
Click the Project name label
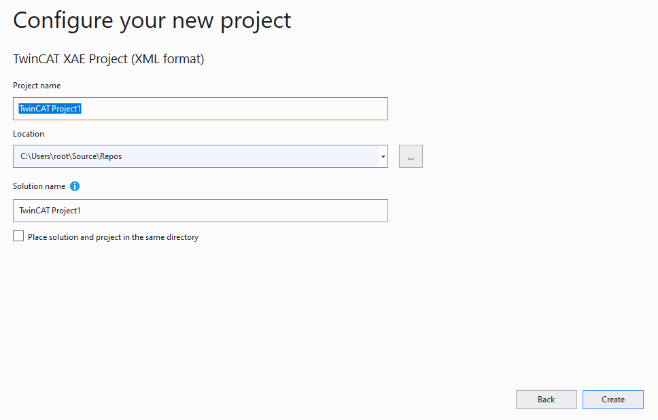point(37,86)
